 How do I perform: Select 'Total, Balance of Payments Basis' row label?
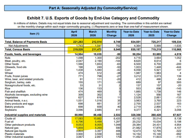pyautogui.click(x=26, y=42)
